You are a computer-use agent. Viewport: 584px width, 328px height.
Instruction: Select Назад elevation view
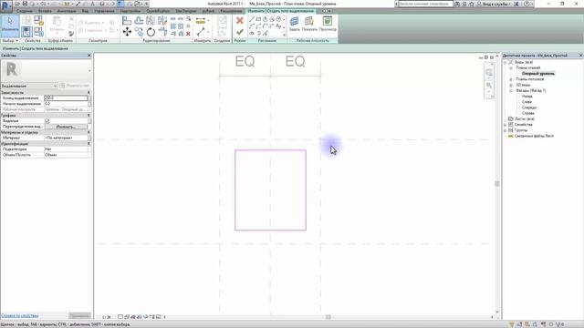click(x=527, y=97)
